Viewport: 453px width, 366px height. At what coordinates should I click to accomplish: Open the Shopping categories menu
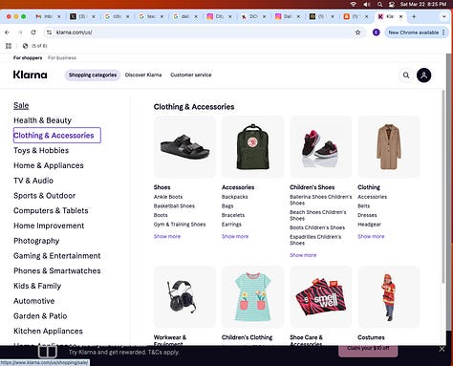tap(93, 75)
